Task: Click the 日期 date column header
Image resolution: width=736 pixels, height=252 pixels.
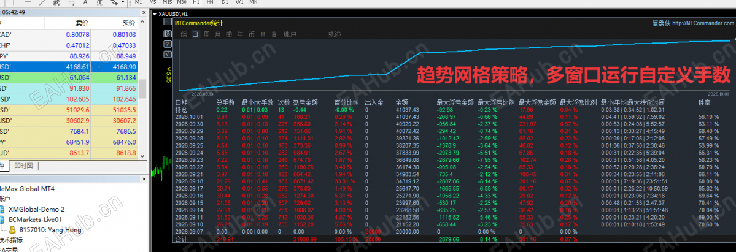Action: coord(182,102)
